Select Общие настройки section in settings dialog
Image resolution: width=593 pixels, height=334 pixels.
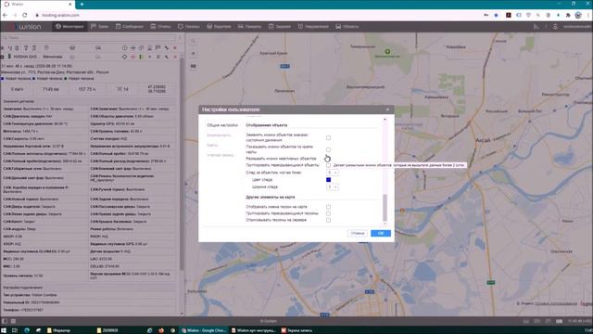point(222,125)
